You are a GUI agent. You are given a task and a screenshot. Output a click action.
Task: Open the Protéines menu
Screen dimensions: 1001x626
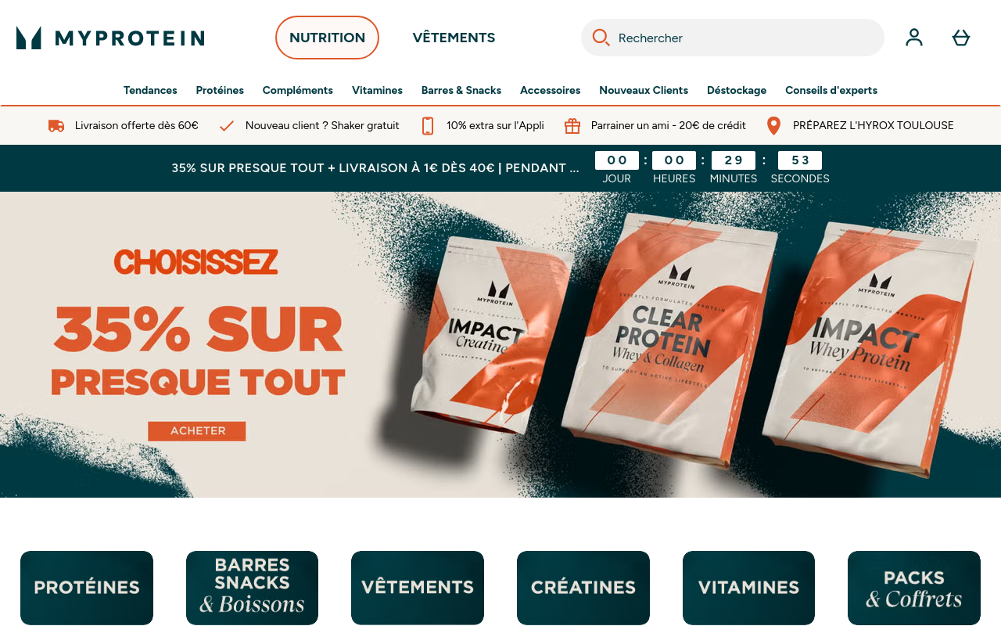tap(220, 91)
